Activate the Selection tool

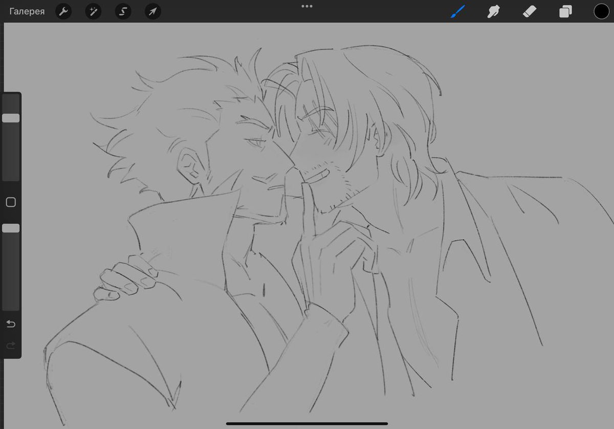[123, 11]
